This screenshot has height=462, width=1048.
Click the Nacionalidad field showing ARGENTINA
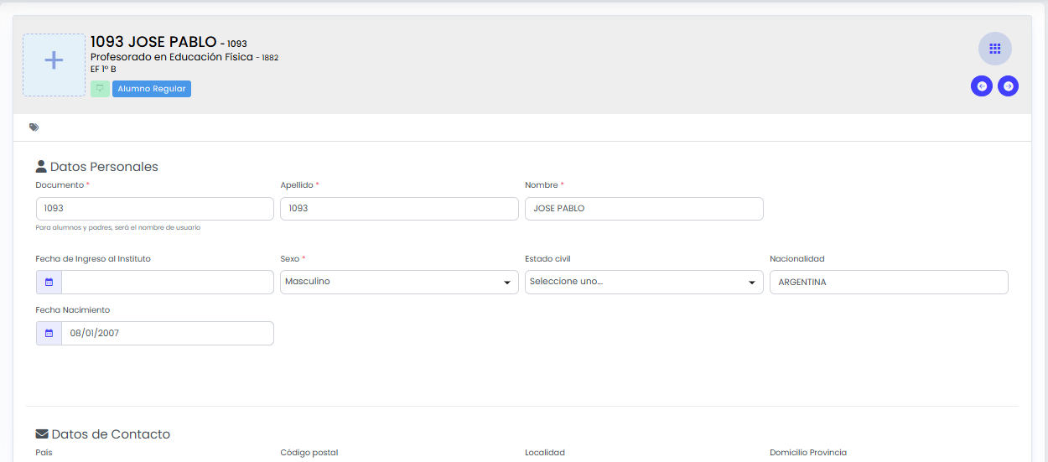pos(889,283)
